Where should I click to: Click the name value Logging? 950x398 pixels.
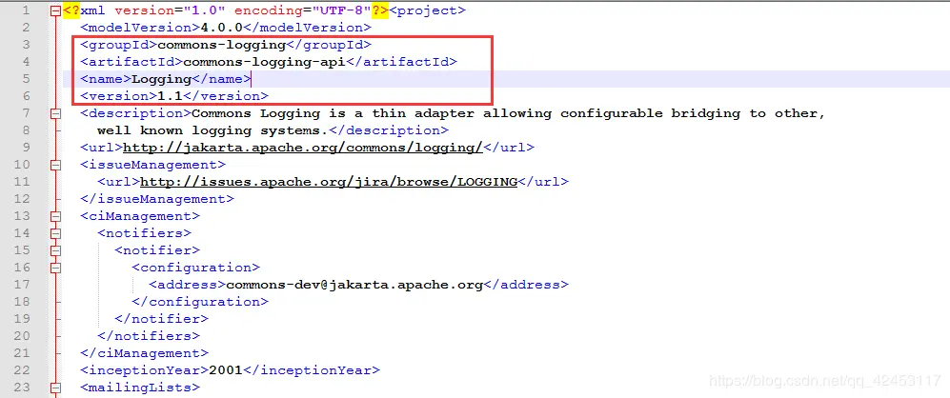coord(161,79)
